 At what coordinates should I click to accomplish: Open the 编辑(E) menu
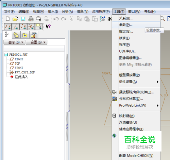(24, 12)
